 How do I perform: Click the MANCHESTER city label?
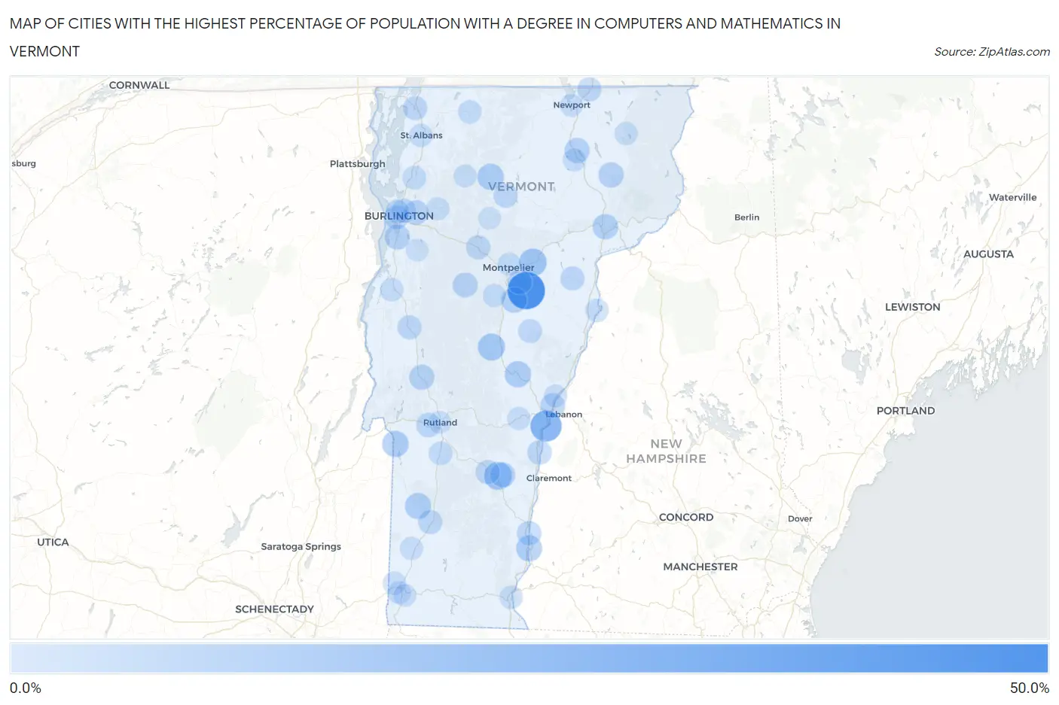tap(700, 567)
